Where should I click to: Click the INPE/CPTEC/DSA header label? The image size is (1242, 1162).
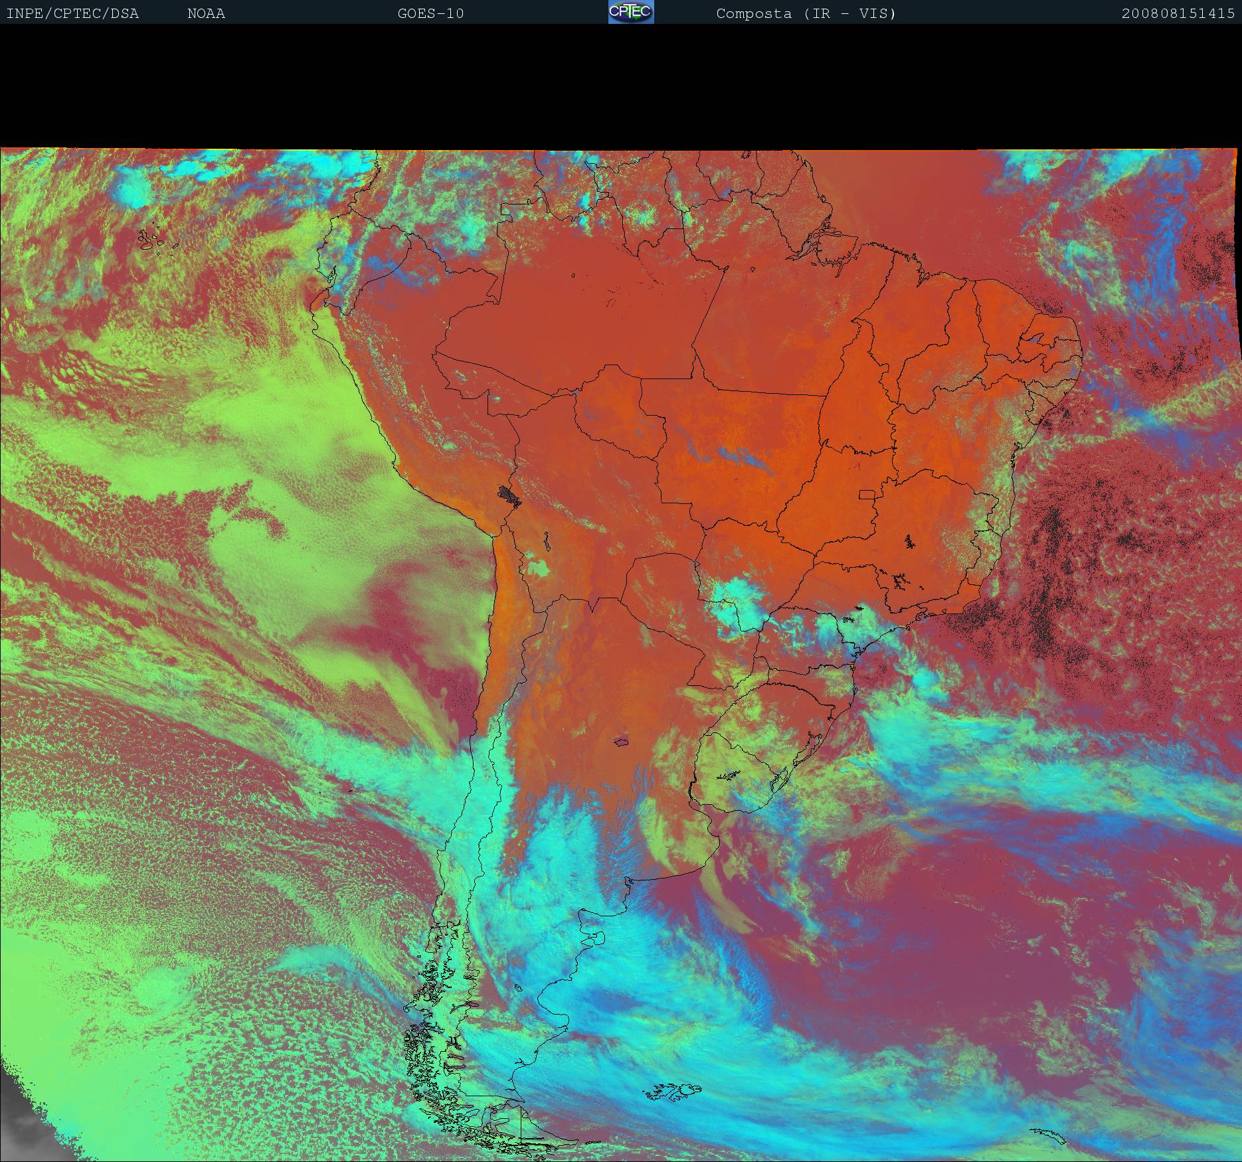click(x=72, y=13)
